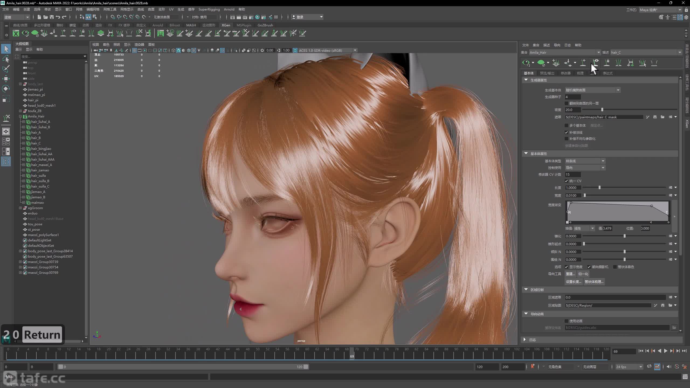Click the redo arrow icon
Viewport: 690px width, 388px height.
point(64,17)
